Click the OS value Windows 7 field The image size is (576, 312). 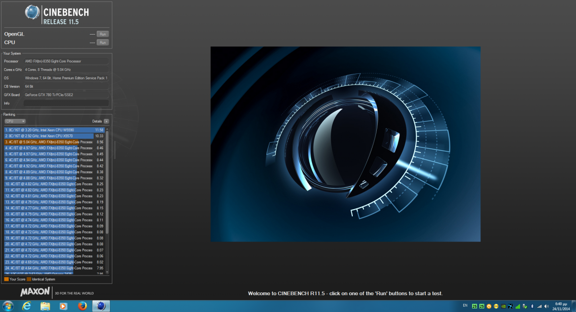click(66, 78)
